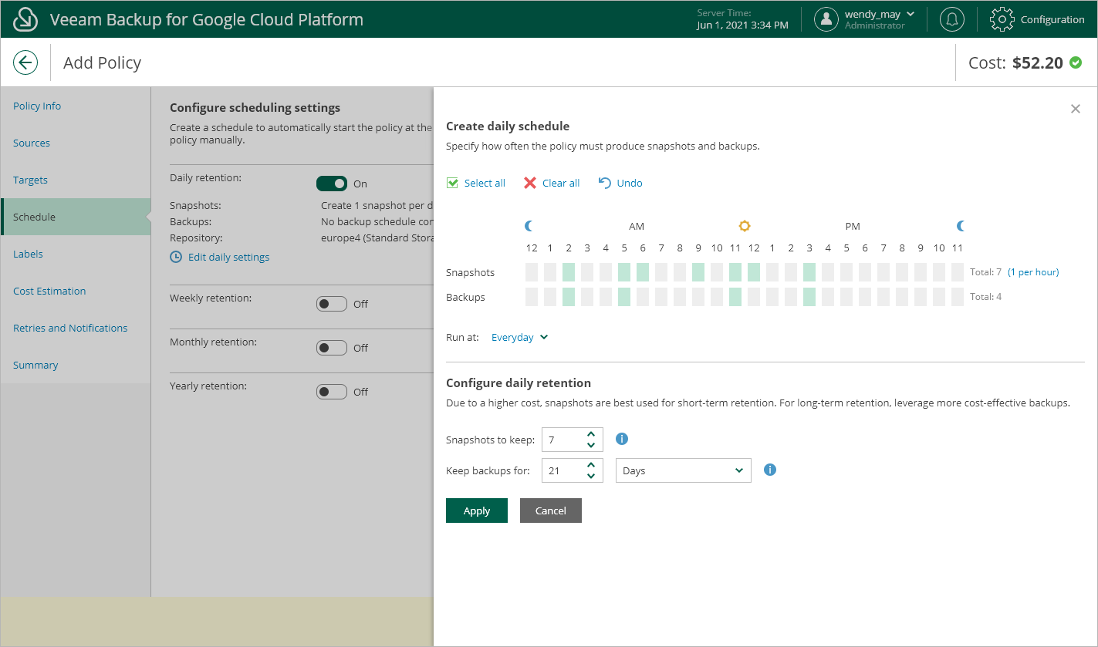The width and height of the screenshot is (1098, 647).
Task: Click the Total: 4 backups count
Action: (x=985, y=297)
